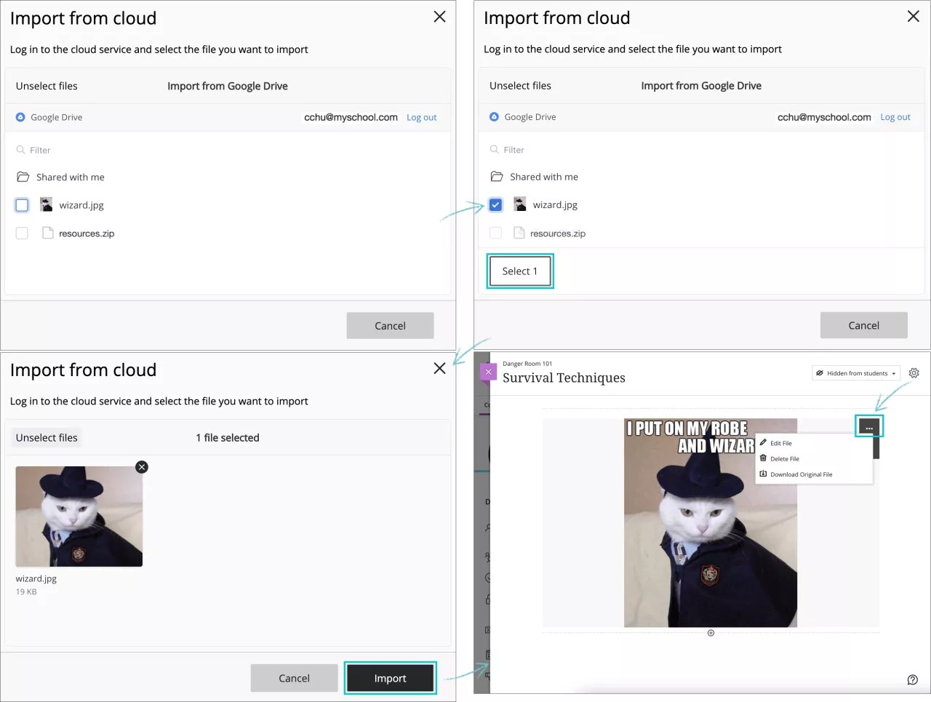Click the help question mark icon
931x702 pixels.
[x=913, y=679]
